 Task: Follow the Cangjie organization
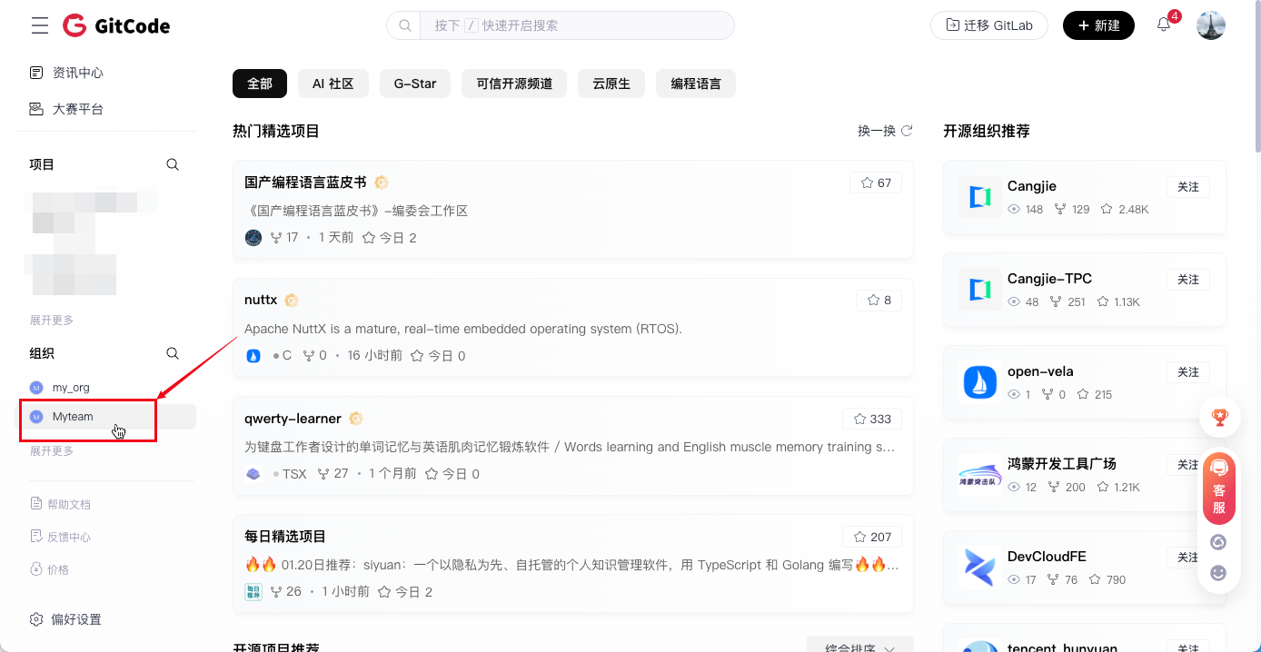click(1187, 187)
